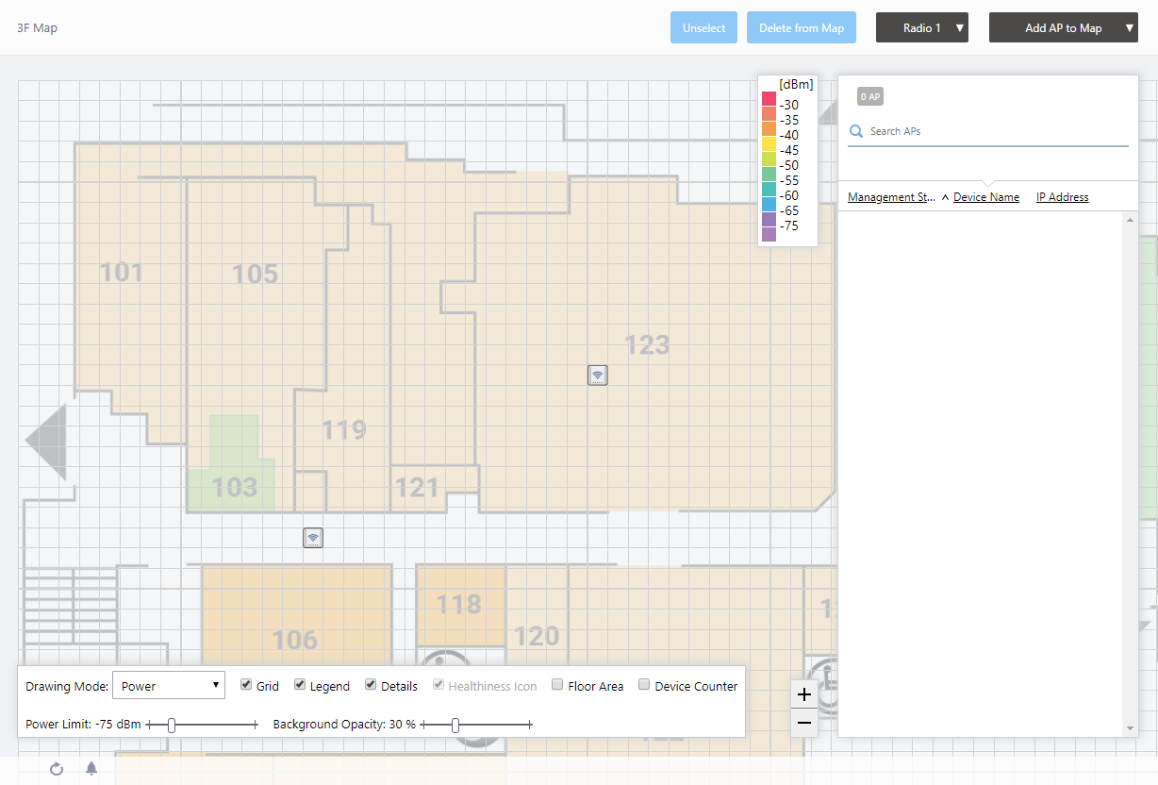Viewport: 1158px width, 785px height.
Task: Enable the Device Counter checkbox
Action: (x=644, y=685)
